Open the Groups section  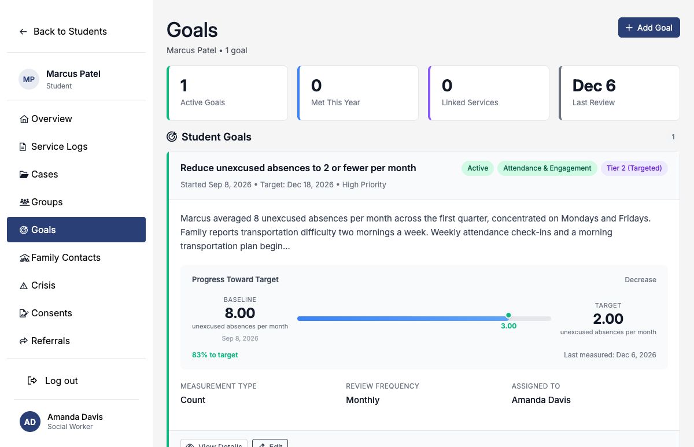coord(76,202)
